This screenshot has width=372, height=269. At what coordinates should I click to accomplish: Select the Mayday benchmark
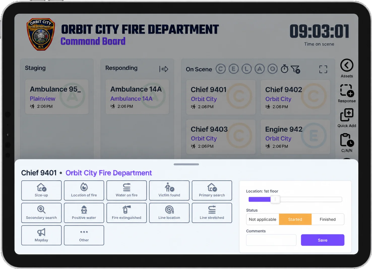pyautogui.click(x=41, y=235)
